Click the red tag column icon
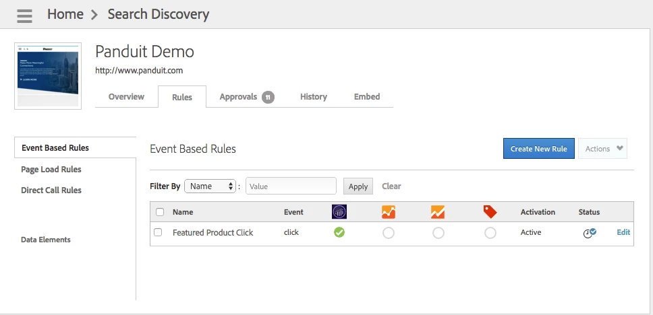Viewport: 653px width, 315px height. pyautogui.click(x=490, y=212)
